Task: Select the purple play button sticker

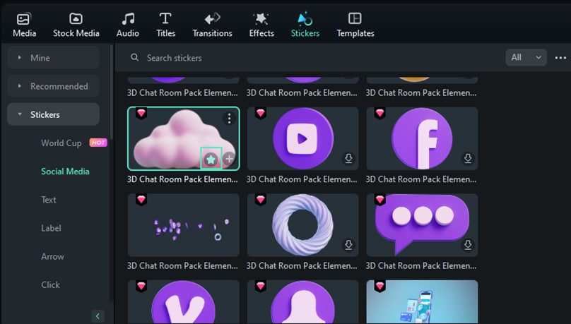Action: coord(302,138)
